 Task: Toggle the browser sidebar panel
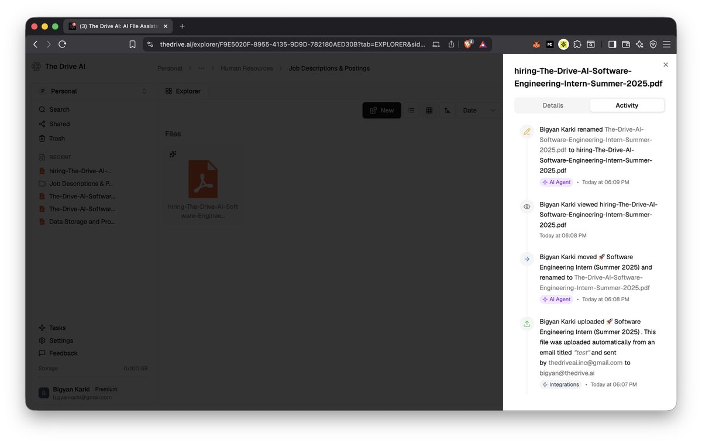coord(612,44)
